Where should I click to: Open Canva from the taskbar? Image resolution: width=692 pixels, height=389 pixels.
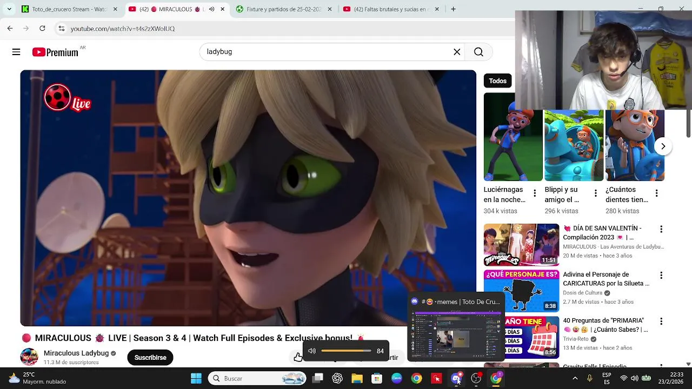coord(397,378)
